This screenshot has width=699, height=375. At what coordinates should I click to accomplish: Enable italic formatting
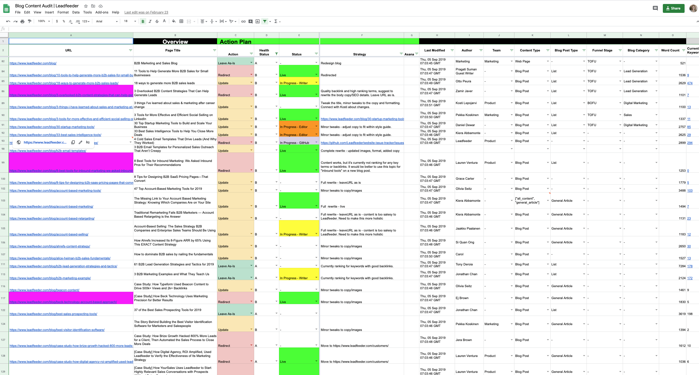[150, 21]
